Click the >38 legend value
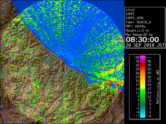Image resolution: width=166 pixels, height=124 pixels. (x=137, y=57)
